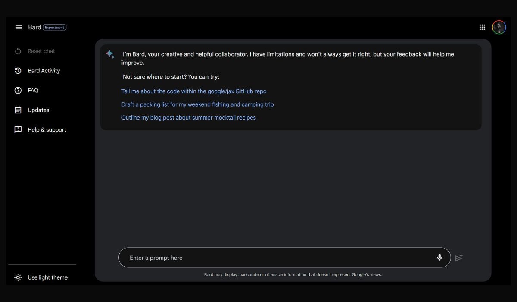517x302 pixels.
Task: Open the Updates menu item
Action: (x=38, y=110)
